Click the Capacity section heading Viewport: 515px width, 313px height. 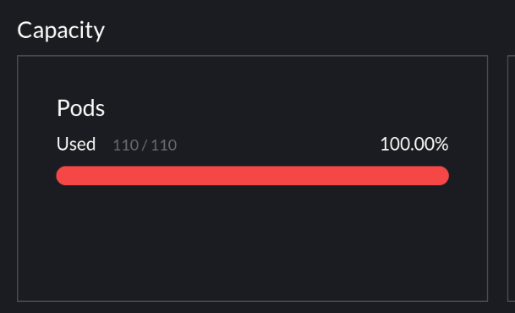61,30
